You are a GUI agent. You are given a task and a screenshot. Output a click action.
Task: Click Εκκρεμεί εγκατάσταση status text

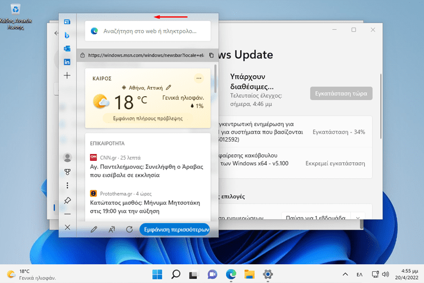click(x=335, y=164)
